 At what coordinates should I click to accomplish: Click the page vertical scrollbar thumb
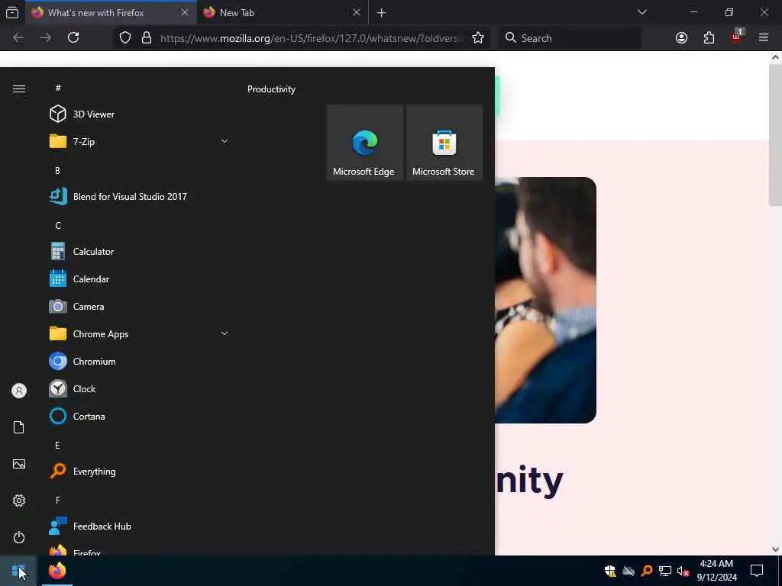[775, 134]
